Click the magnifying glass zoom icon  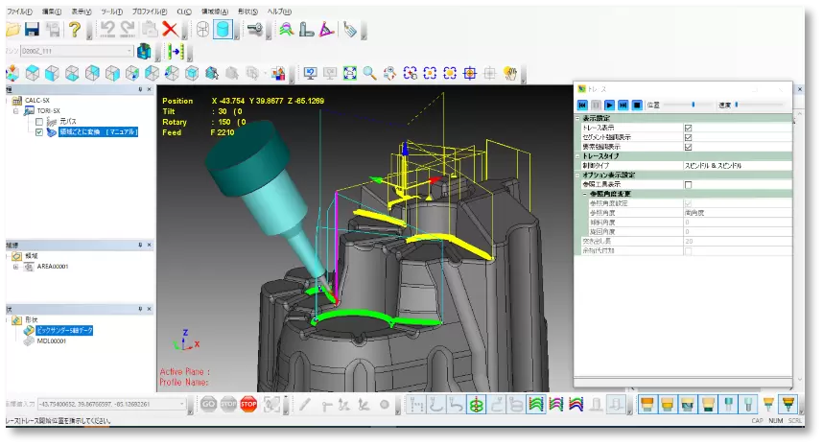[368, 73]
